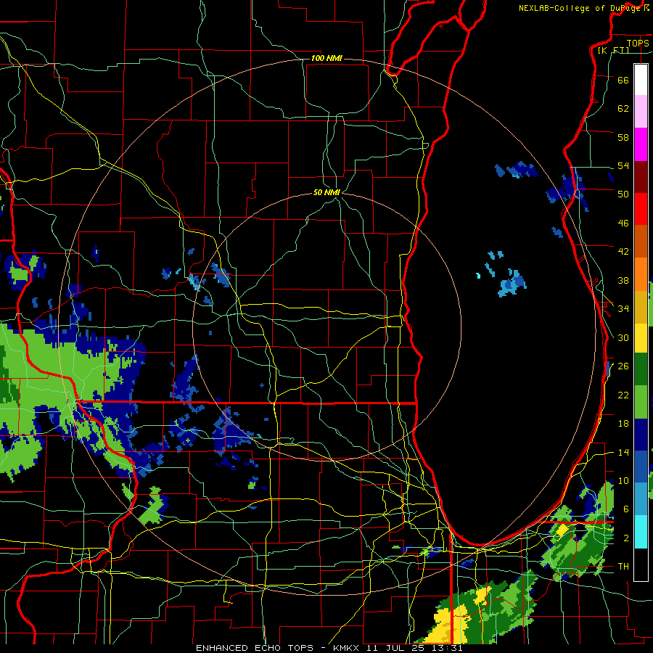Click the [K FT] units label
Viewport: 653px width, 653px height.
(613, 50)
